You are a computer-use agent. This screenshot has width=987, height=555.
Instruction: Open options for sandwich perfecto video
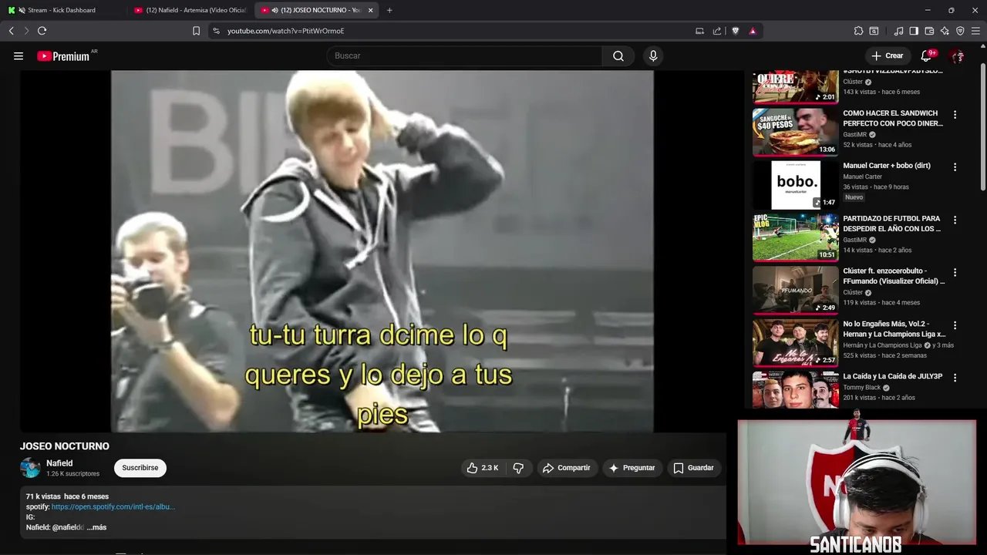955,115
